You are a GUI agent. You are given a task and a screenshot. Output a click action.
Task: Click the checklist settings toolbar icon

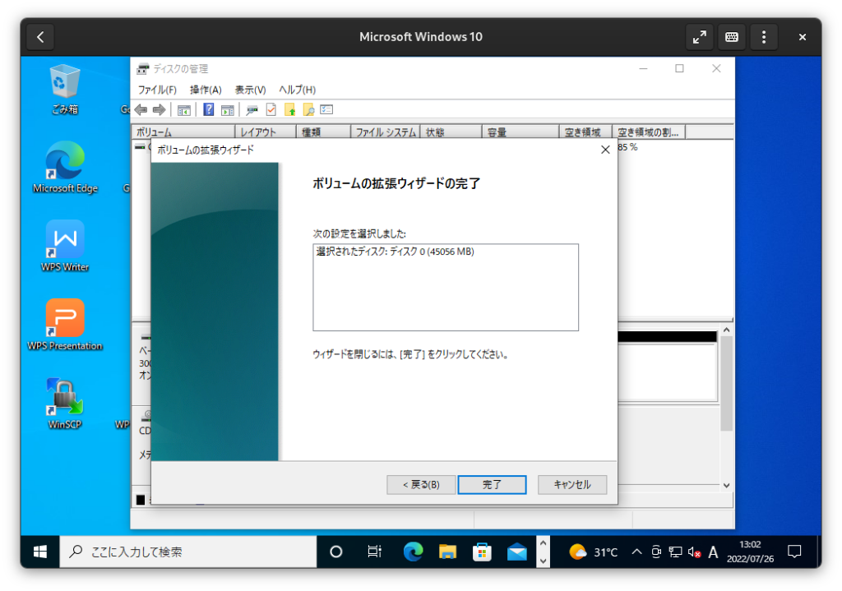coord(326,109)
